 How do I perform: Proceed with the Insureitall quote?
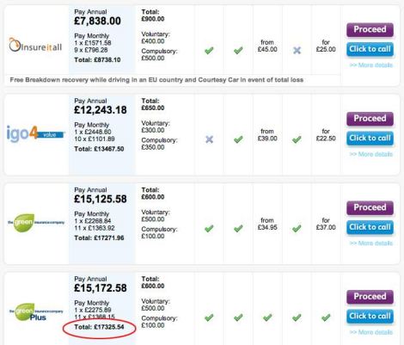tap(370, 29)
